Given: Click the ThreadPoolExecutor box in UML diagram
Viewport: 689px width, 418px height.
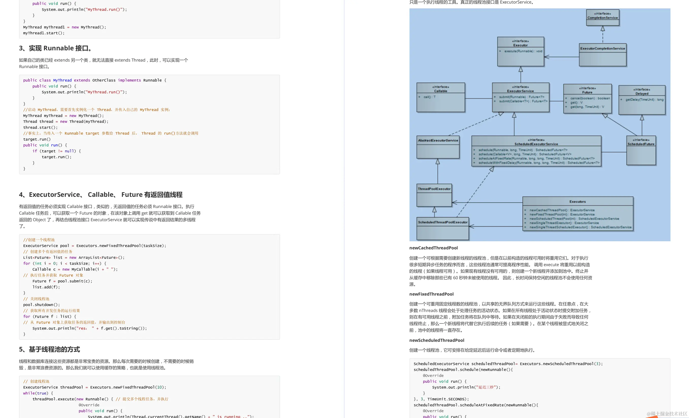Looking at the screenshot, I should point(434,195).
